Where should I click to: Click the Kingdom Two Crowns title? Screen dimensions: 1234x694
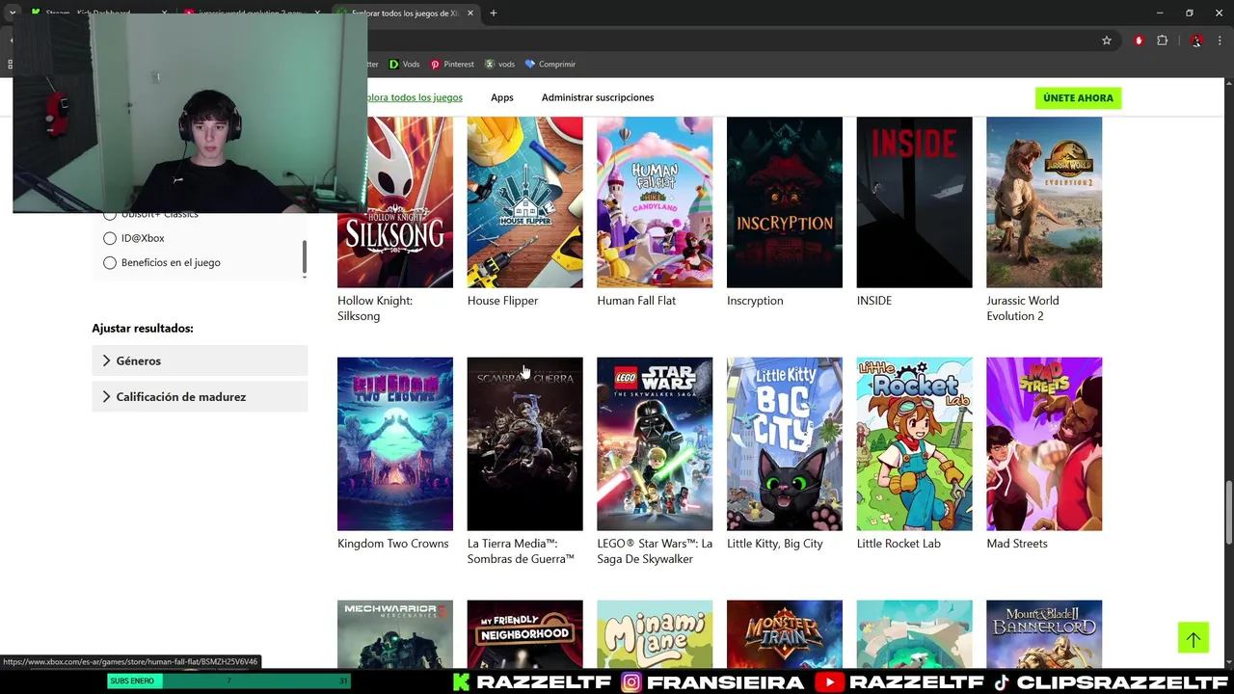click(392, 544)
